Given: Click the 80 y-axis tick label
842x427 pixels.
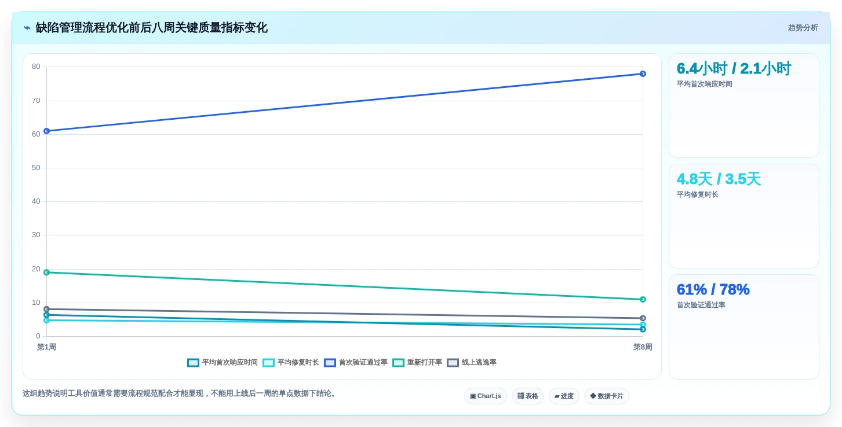Looking at the screenshot, I should pyautogui.click(x=36, y=67).
